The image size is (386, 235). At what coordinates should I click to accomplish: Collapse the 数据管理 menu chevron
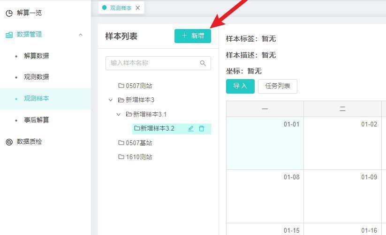(x=81, y=35)
